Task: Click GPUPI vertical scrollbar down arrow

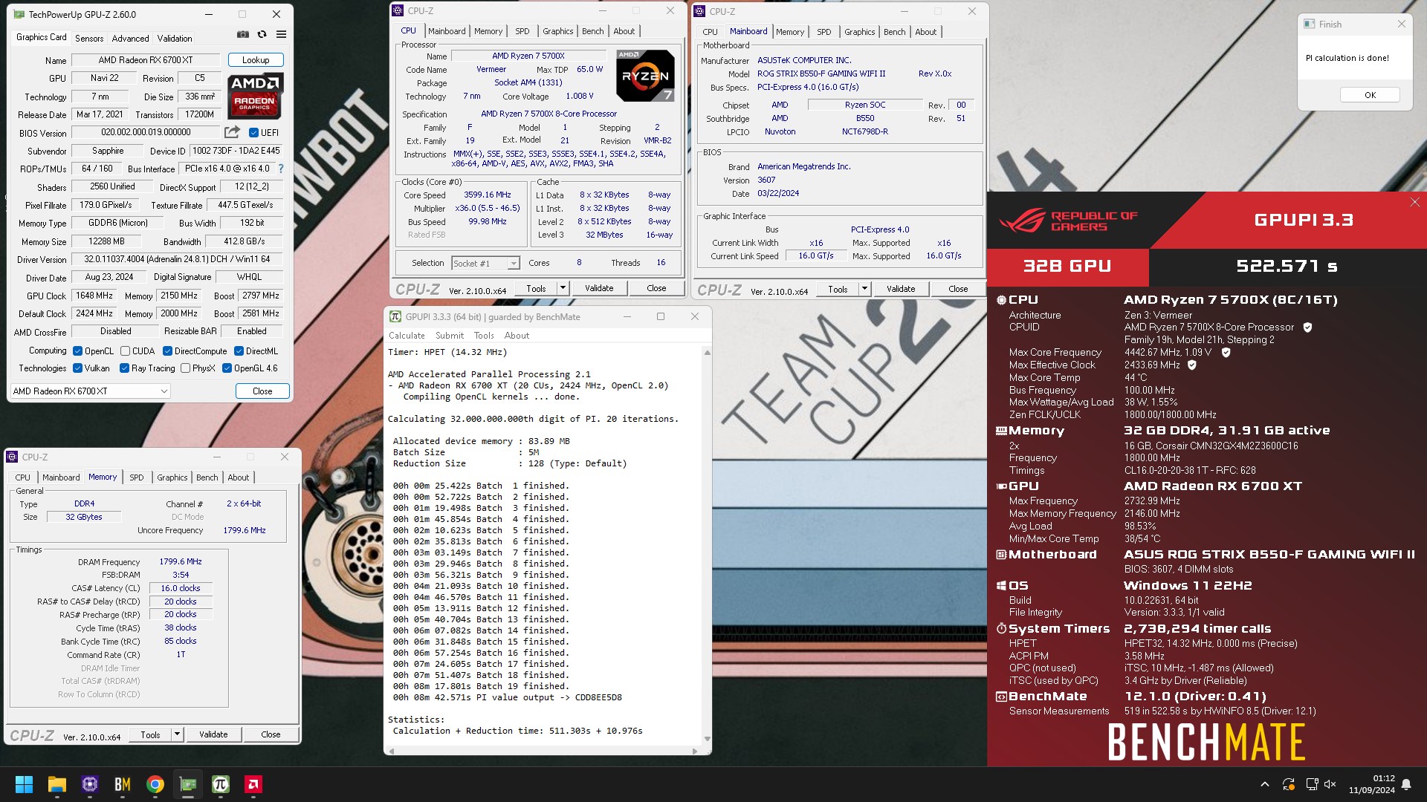Action: click(x=707, y=739)
